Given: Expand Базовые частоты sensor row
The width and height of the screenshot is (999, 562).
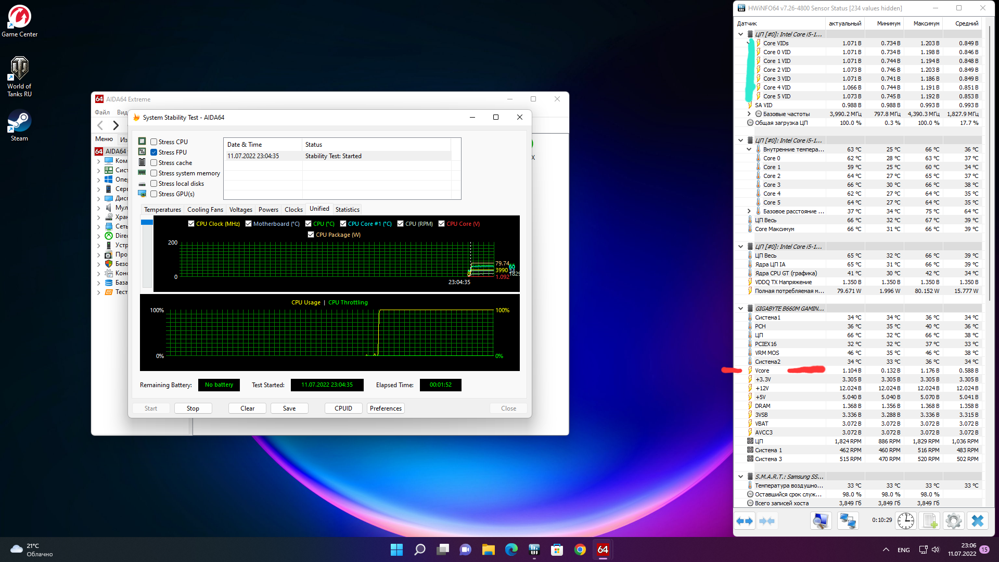Looking at the screenshot, I should (x=749, y=114).
